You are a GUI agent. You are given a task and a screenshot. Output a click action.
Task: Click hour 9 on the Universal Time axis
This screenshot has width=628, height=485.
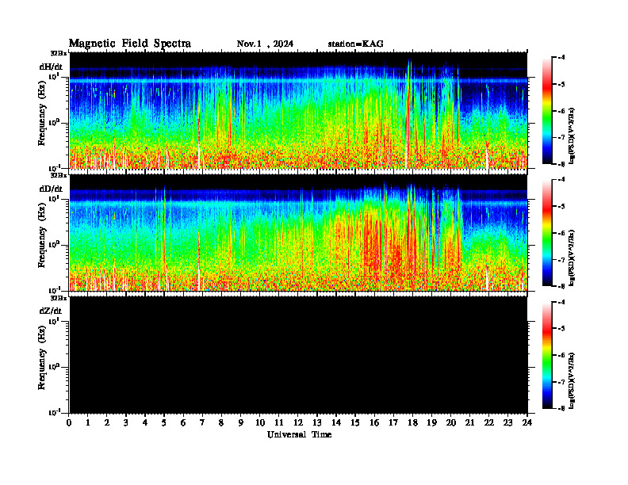pyautogui.click(x=240, y=423)
